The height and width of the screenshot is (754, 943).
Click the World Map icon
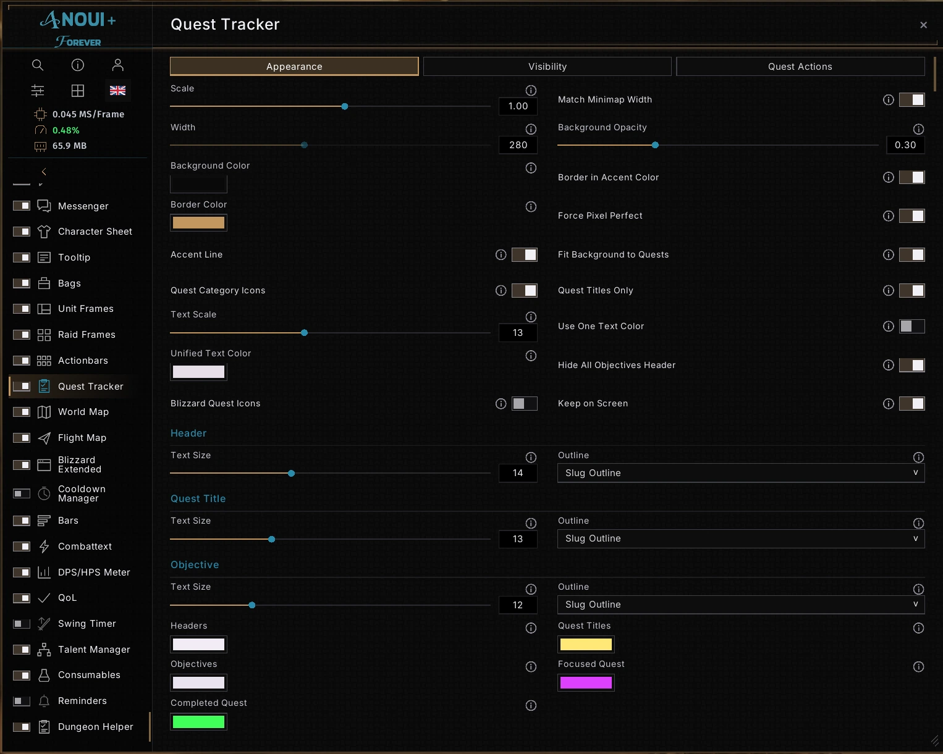coord(44,412)
